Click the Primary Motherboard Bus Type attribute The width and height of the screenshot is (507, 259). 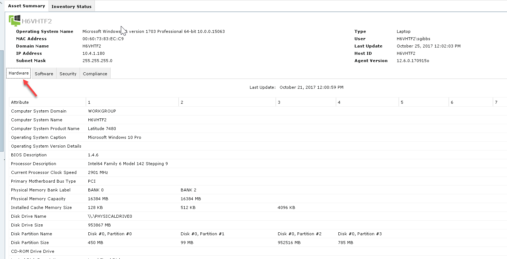coord(43,181)
